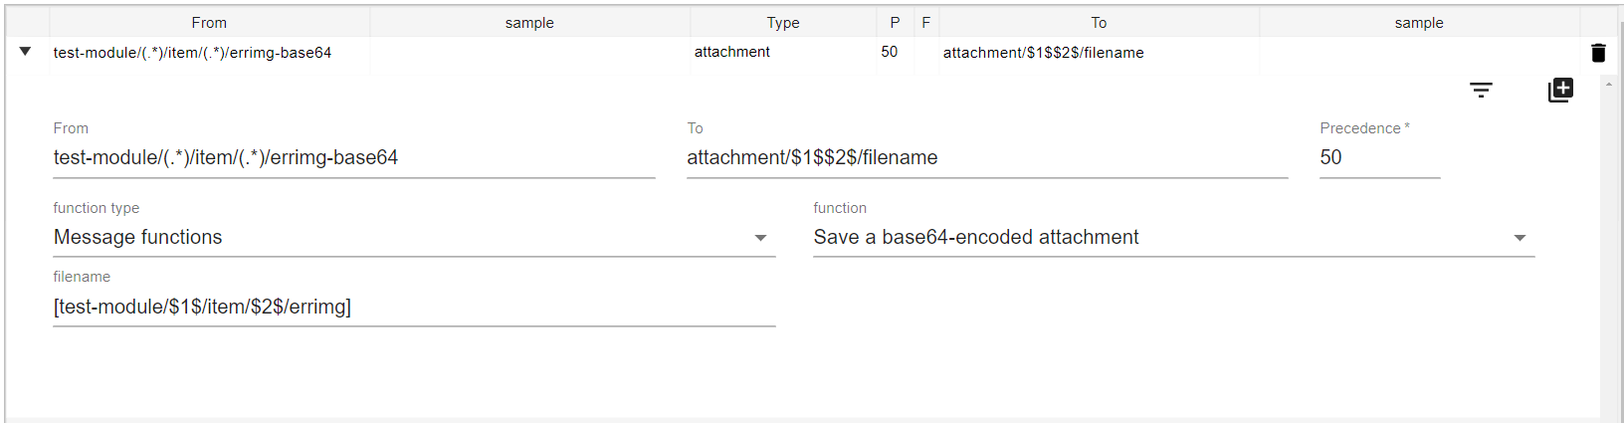
Task: Click the row's test-module From cell
Action: (193, 53)
